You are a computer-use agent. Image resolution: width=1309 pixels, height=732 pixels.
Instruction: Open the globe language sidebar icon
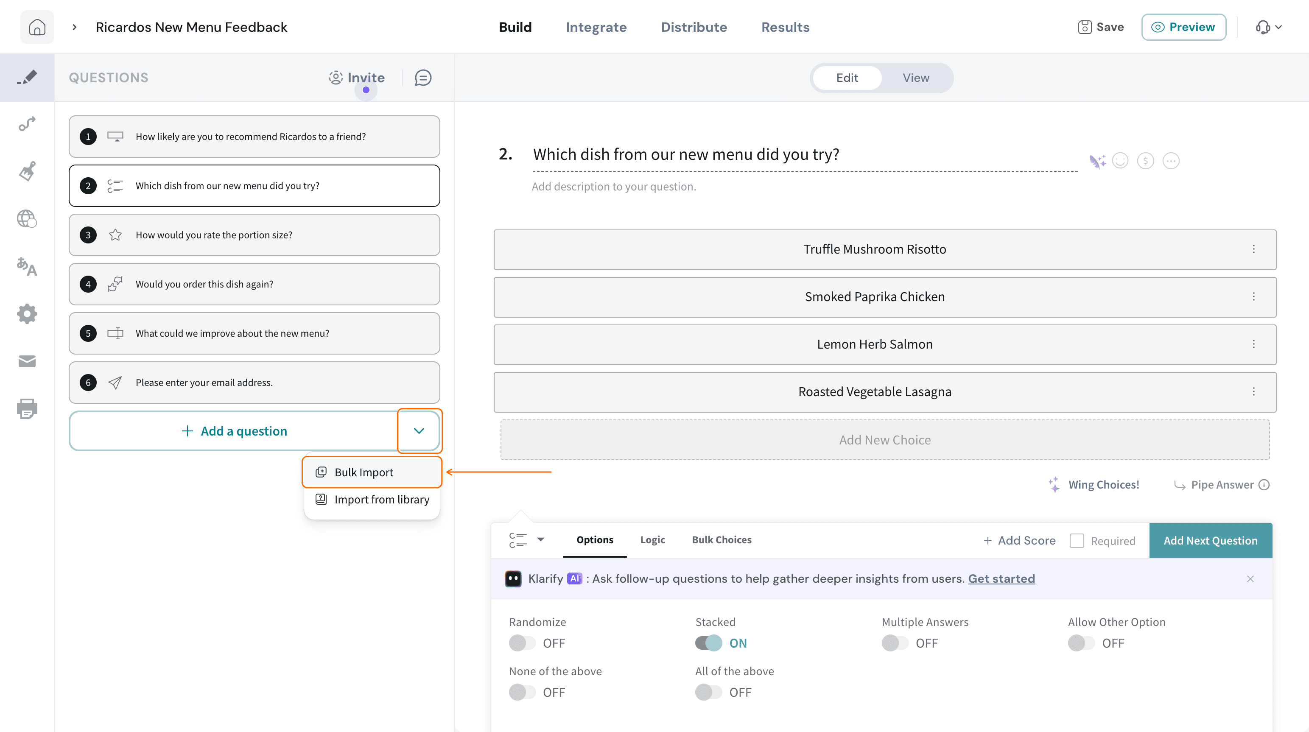[x=27, y=219]
